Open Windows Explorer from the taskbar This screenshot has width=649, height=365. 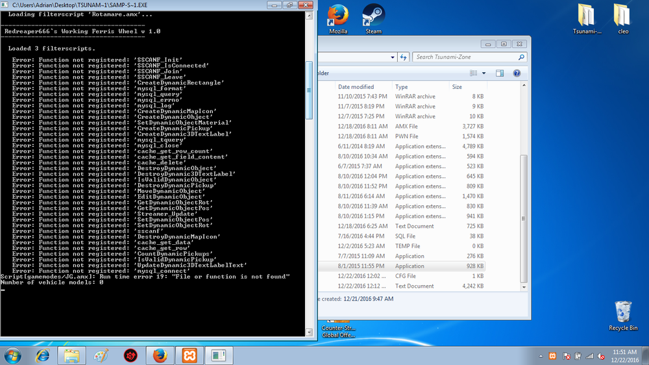71,355
